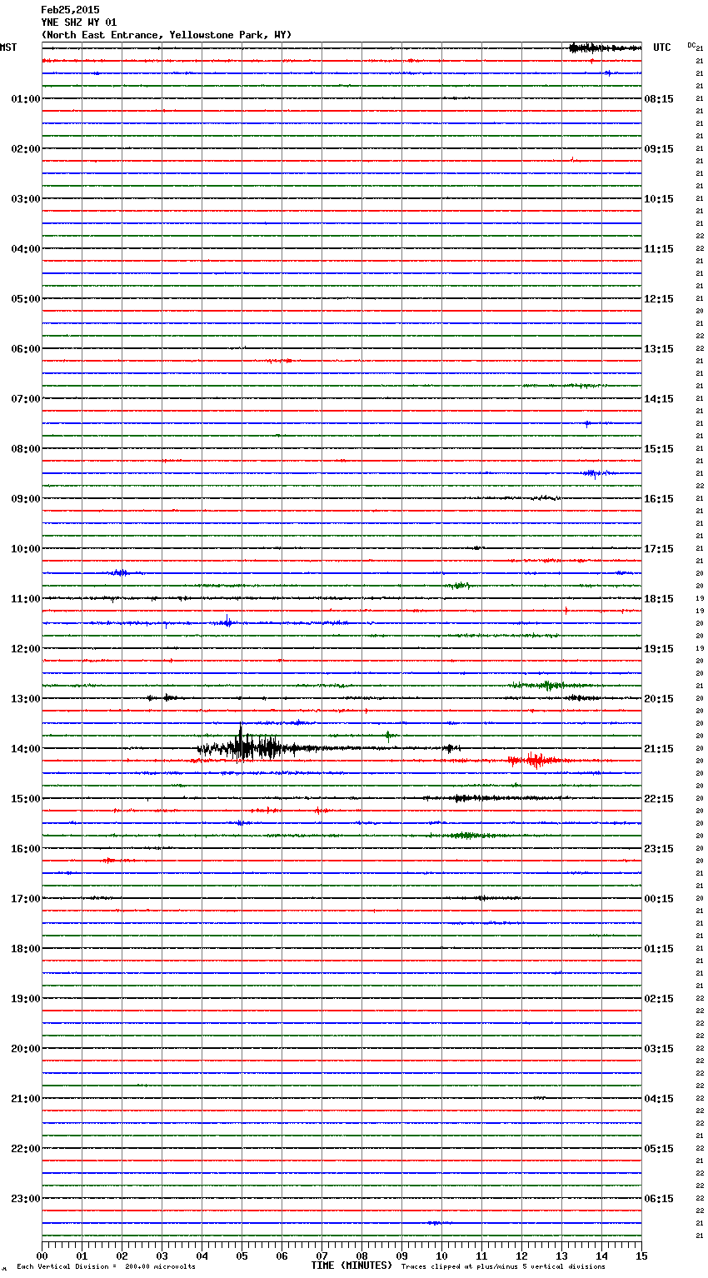Select the 23:00 MST time label

(x=25, y=1199)
